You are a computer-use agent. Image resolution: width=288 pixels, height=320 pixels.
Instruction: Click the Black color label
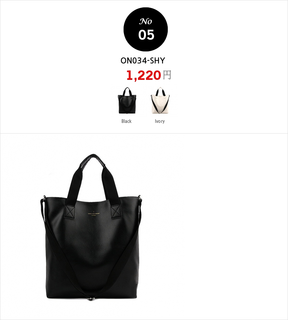126,121
